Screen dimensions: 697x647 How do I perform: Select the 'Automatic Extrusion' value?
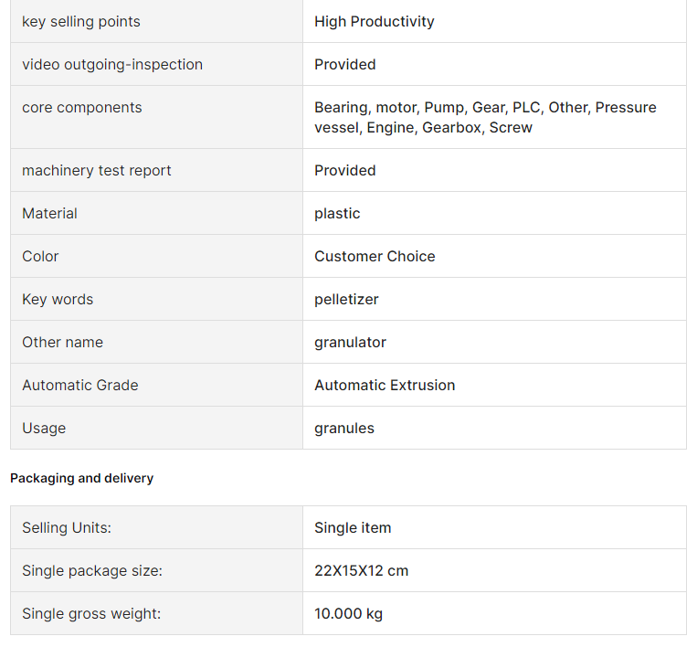[x=385, y=385]
